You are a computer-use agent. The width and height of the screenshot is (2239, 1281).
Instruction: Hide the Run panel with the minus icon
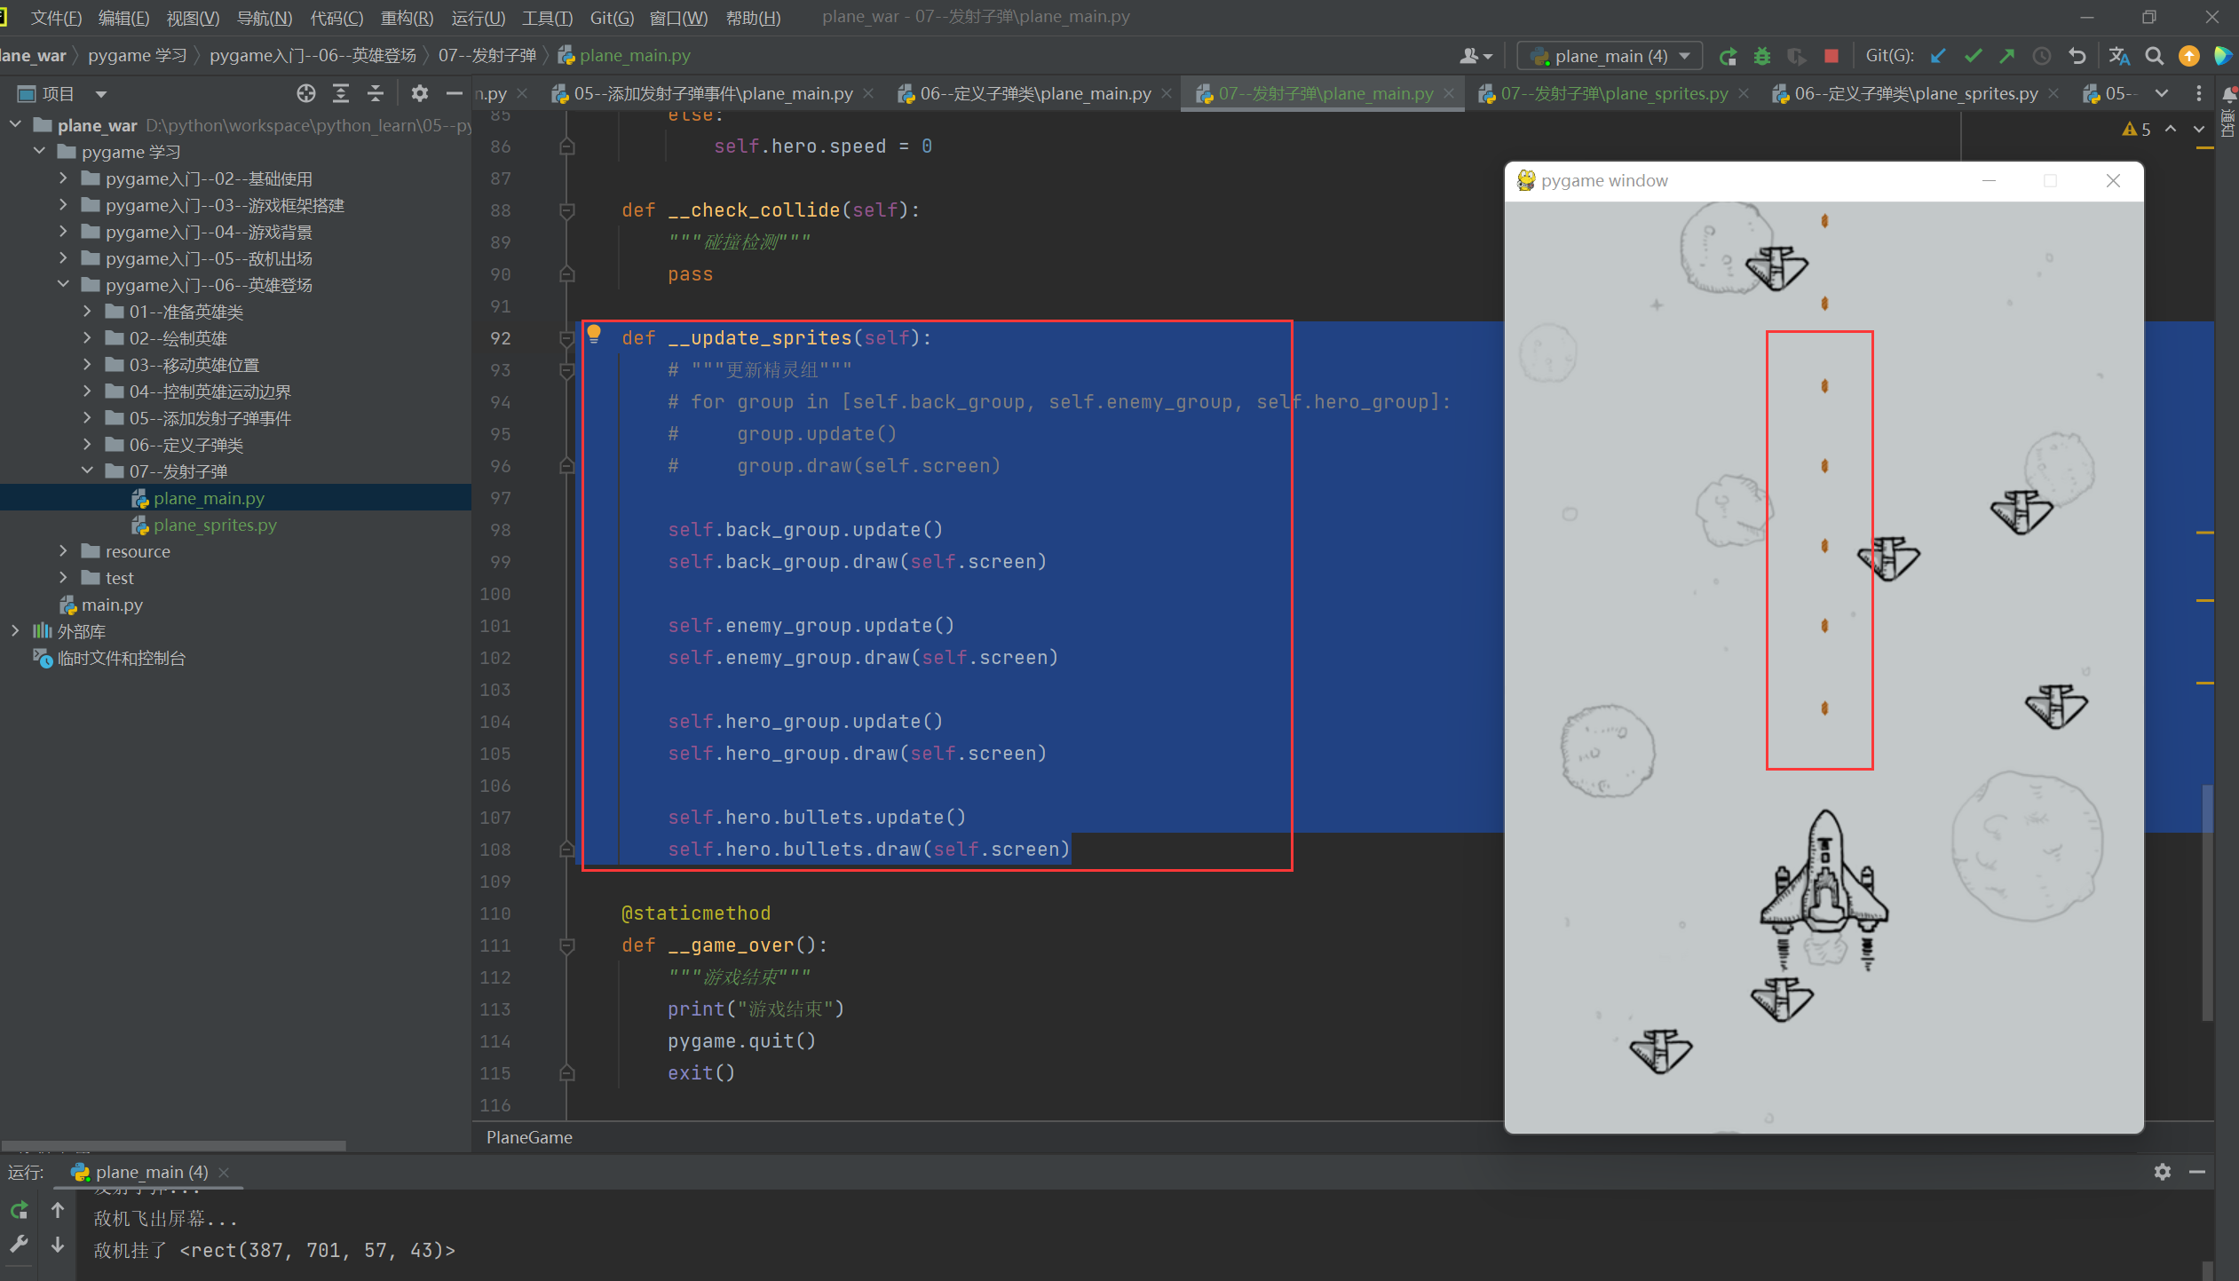click(2197, 1172)
